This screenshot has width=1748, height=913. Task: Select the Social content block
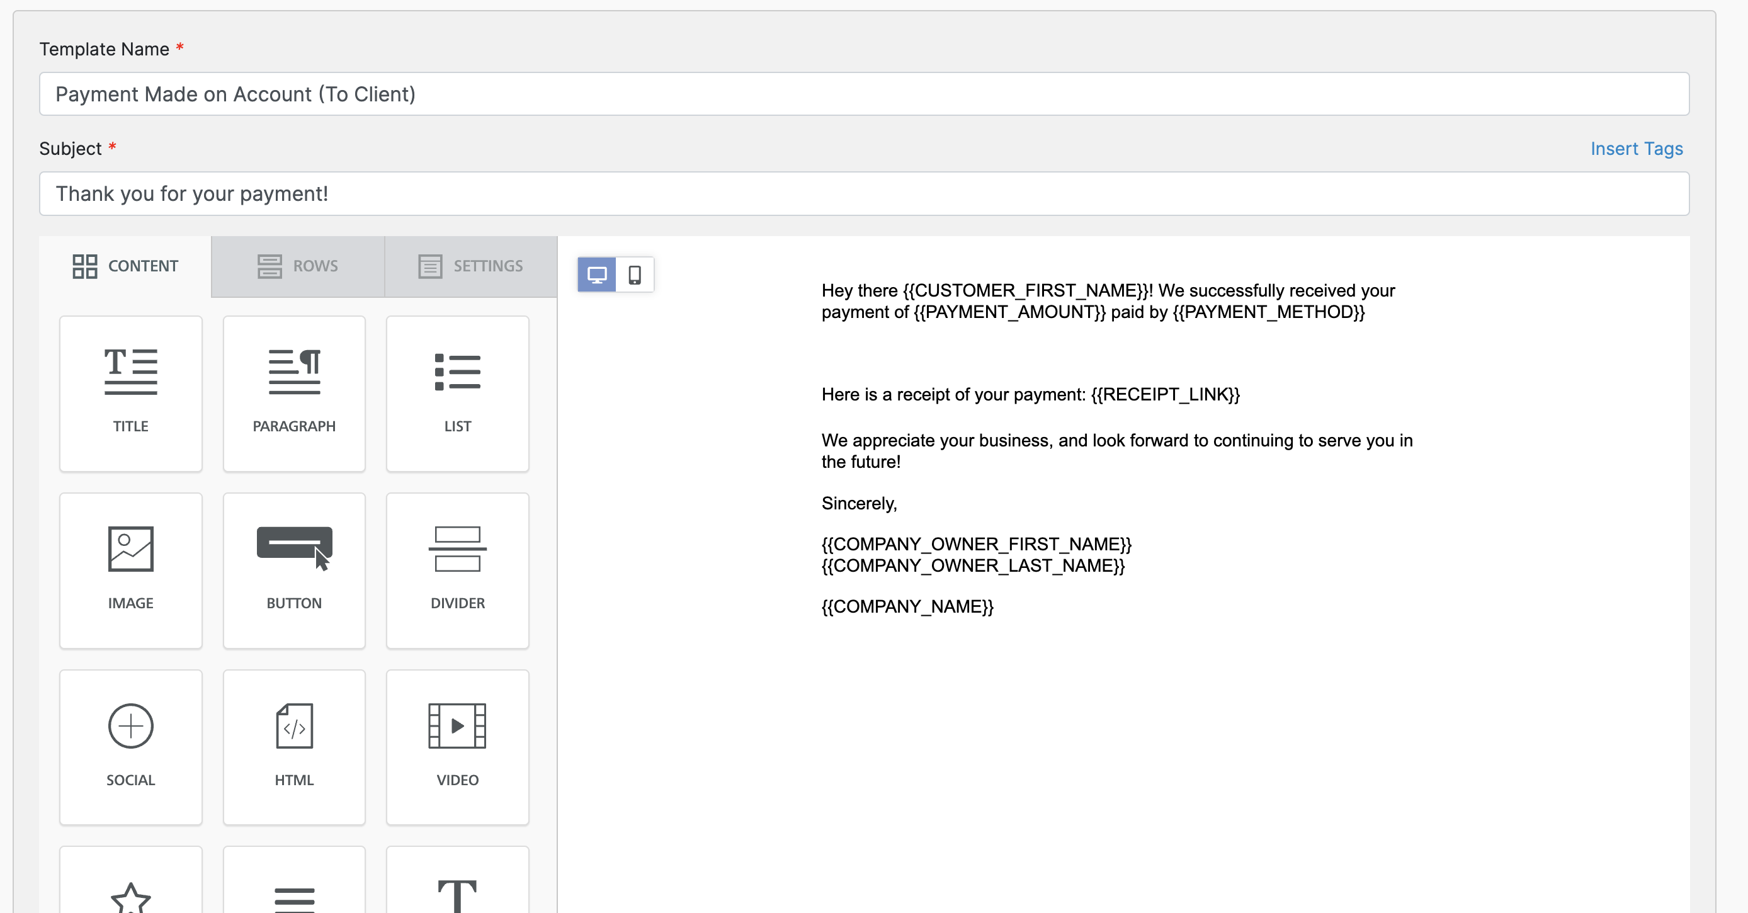[130, 746]
